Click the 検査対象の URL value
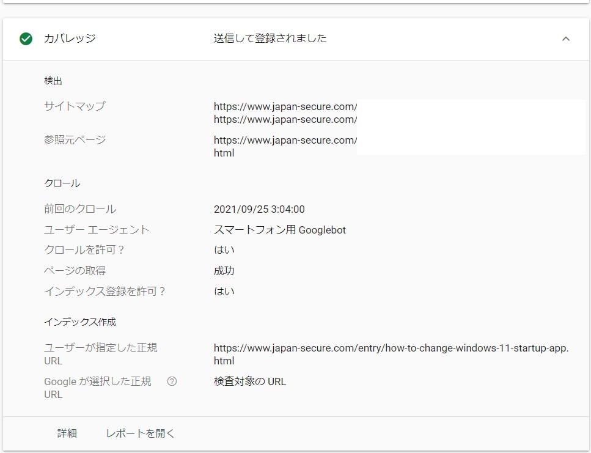This screenshot has width=591, height=453. (250, 381)
